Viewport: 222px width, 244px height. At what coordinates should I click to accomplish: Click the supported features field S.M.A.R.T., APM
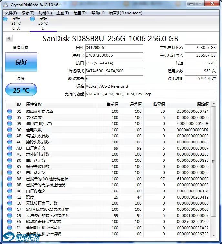[151, 94]
